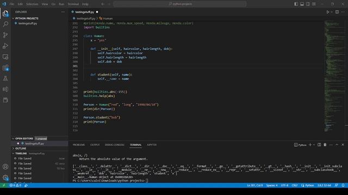Screen dimensions: 348x195
Task: Open Explorer panel More Actions ellipsis
Action: [x=63, y=12]
